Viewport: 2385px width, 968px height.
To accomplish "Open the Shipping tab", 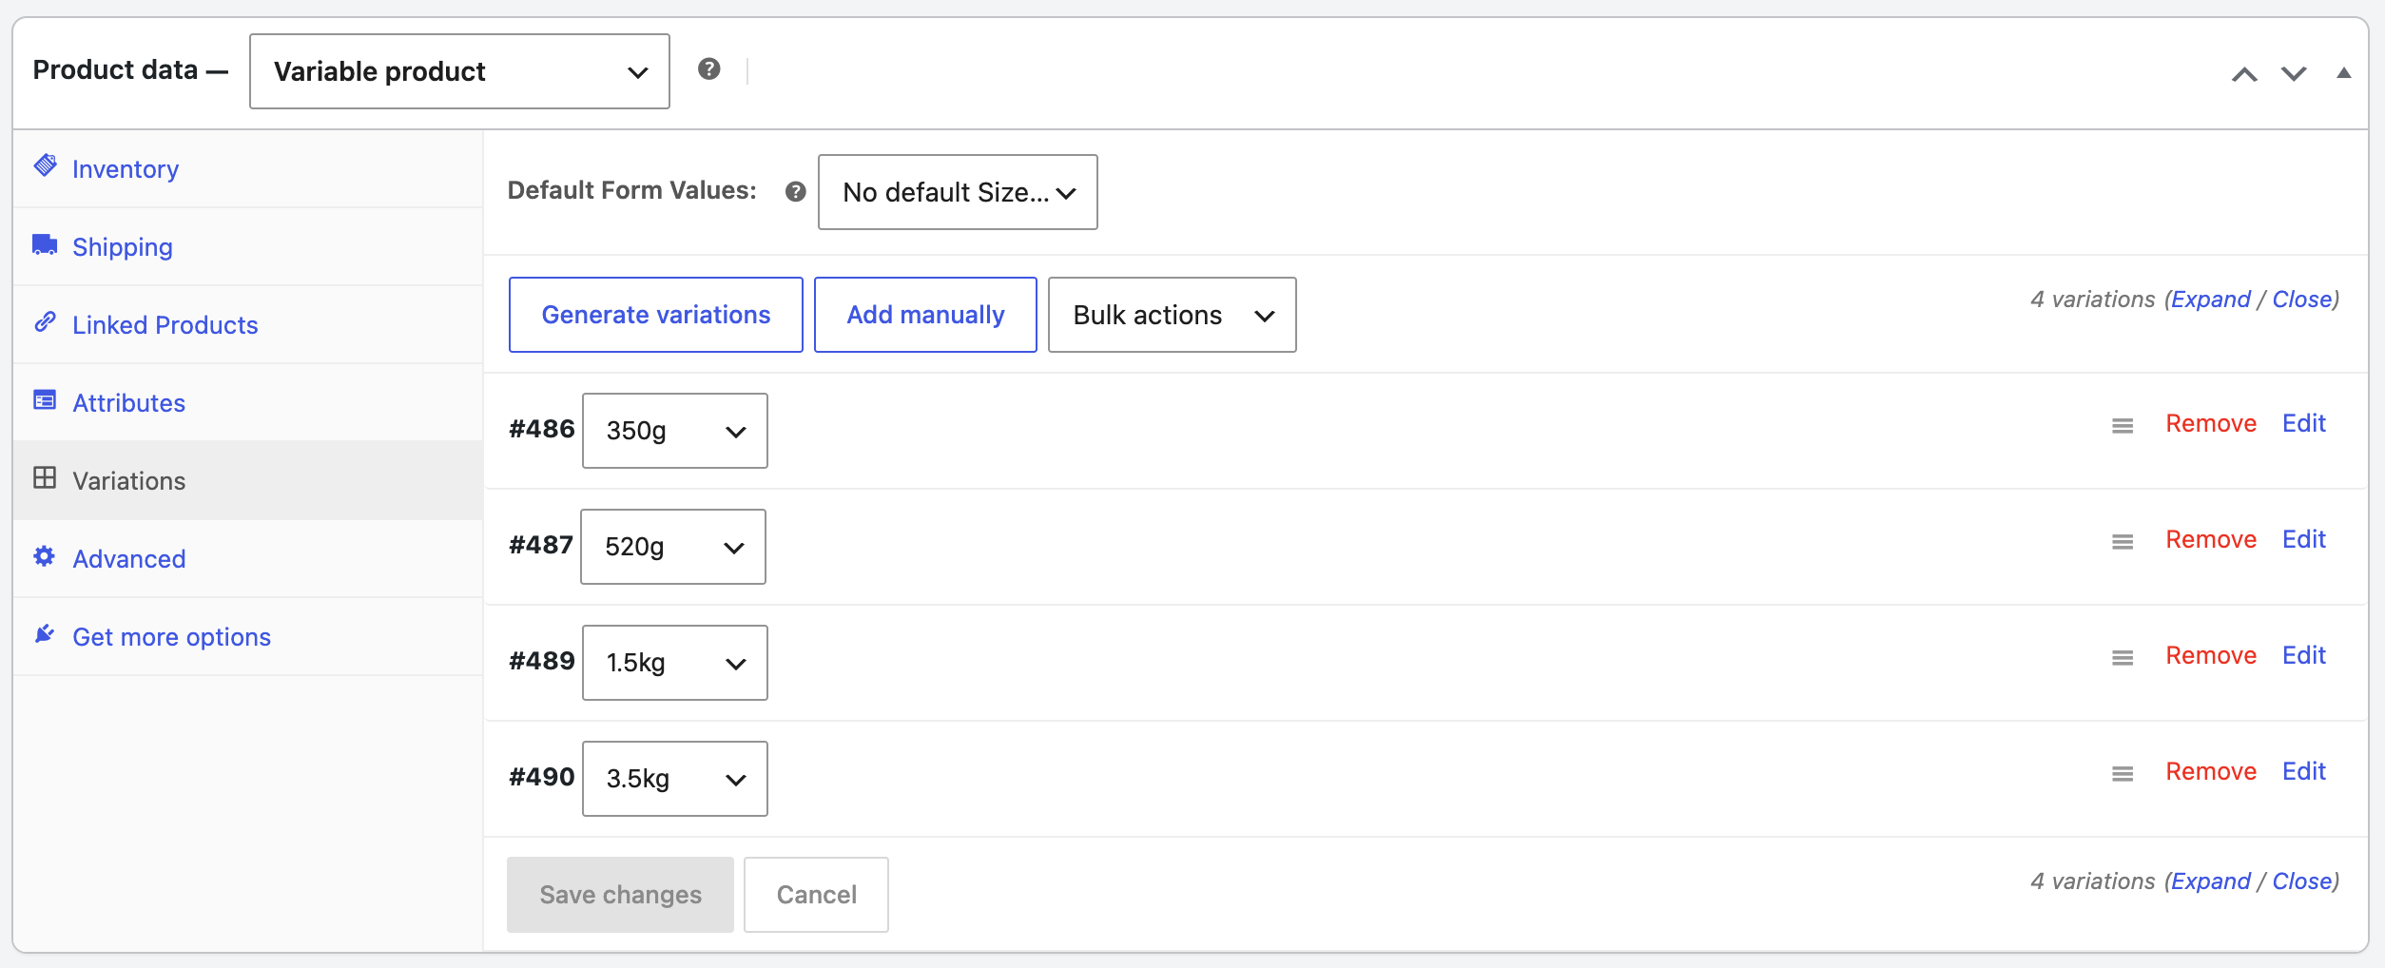I will tap(123, 247).
